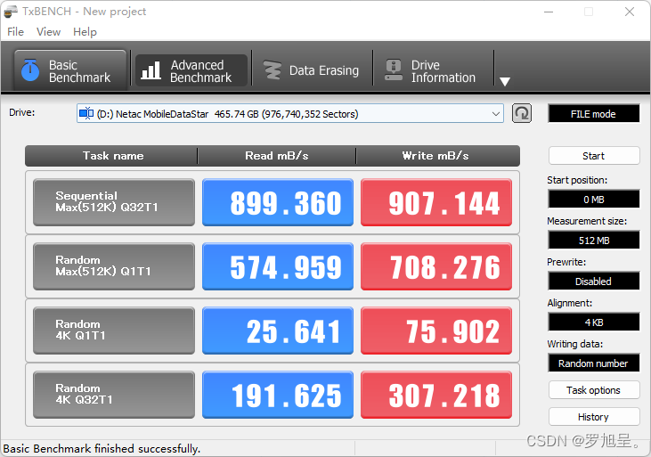Screen dimensions: 651x457
Task: Open the File menu
Action: click(16, 32)
